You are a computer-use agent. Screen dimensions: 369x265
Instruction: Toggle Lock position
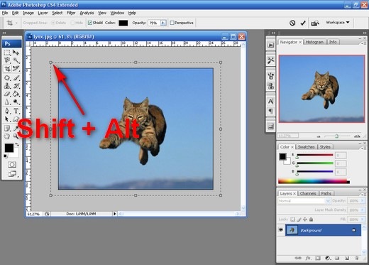[x=305, y=220]
